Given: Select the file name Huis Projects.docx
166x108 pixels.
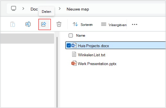Looking at the screenshot, I should (94, 46).
